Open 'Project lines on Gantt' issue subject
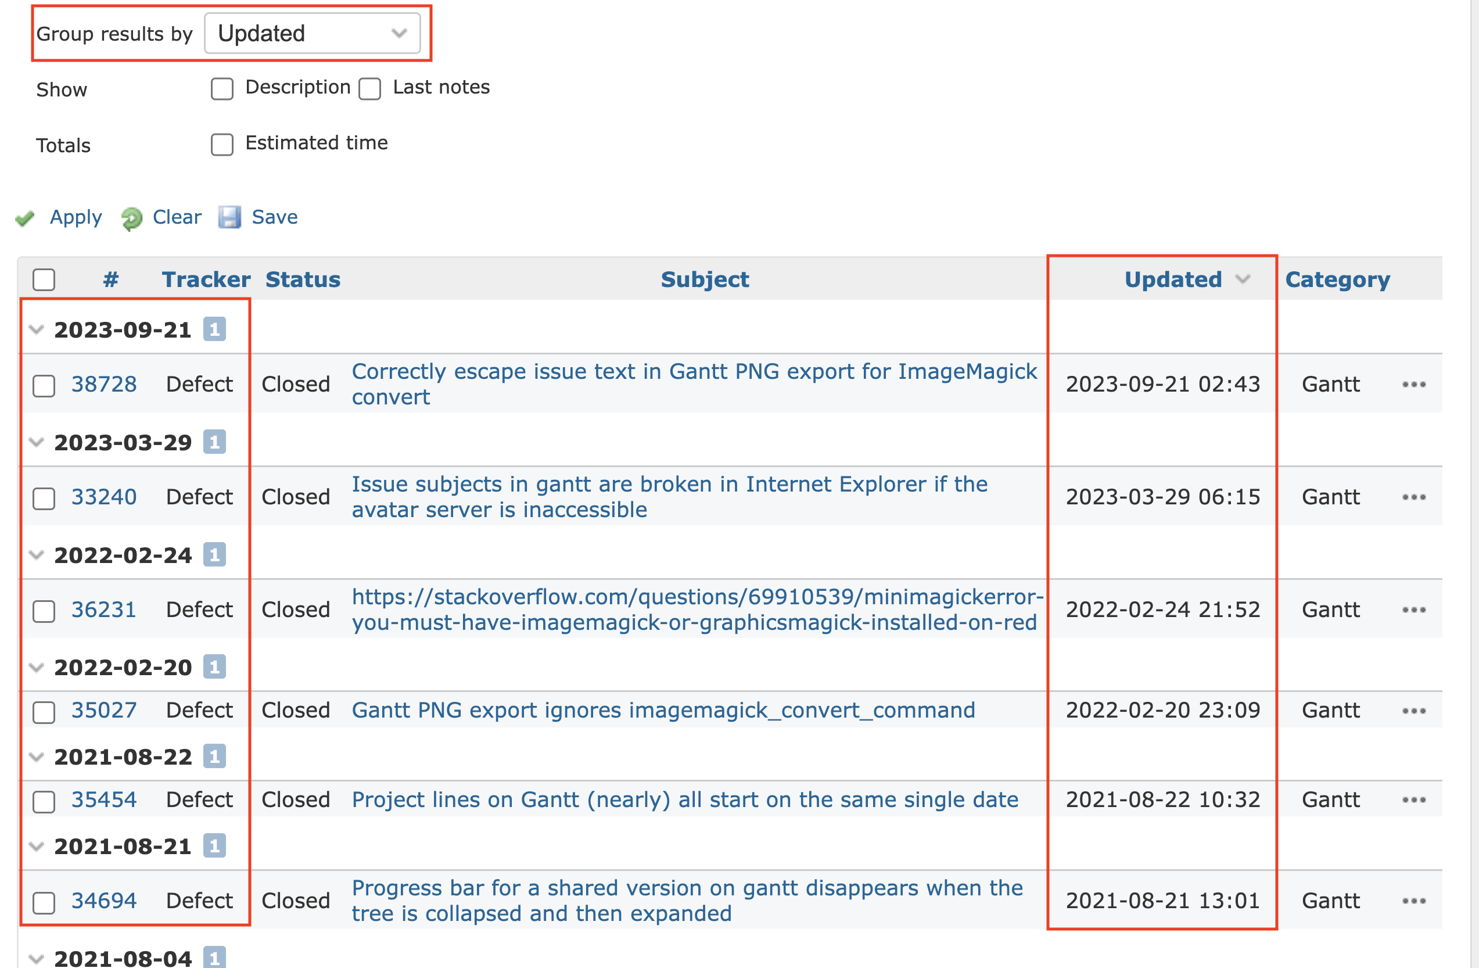The image size is (1479, 968). pos(684,800)
